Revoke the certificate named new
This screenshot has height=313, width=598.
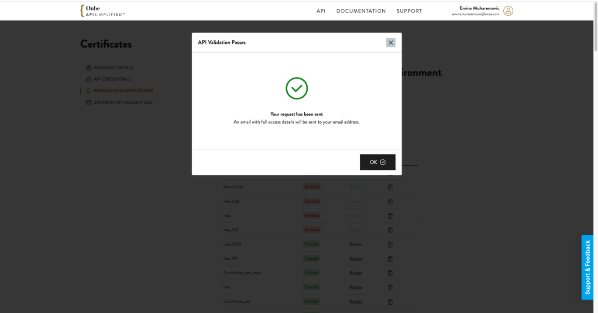tap(356, 287)
